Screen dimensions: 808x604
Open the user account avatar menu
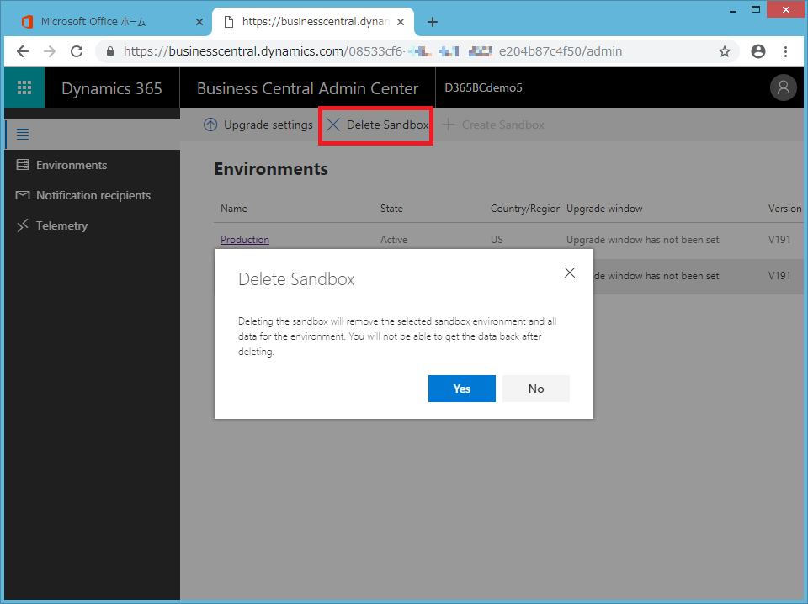[x=784, y=87]
